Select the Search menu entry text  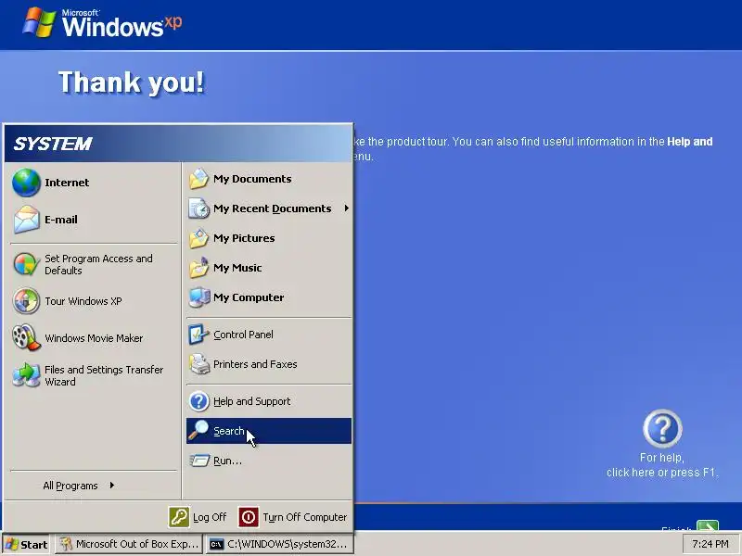229,431
